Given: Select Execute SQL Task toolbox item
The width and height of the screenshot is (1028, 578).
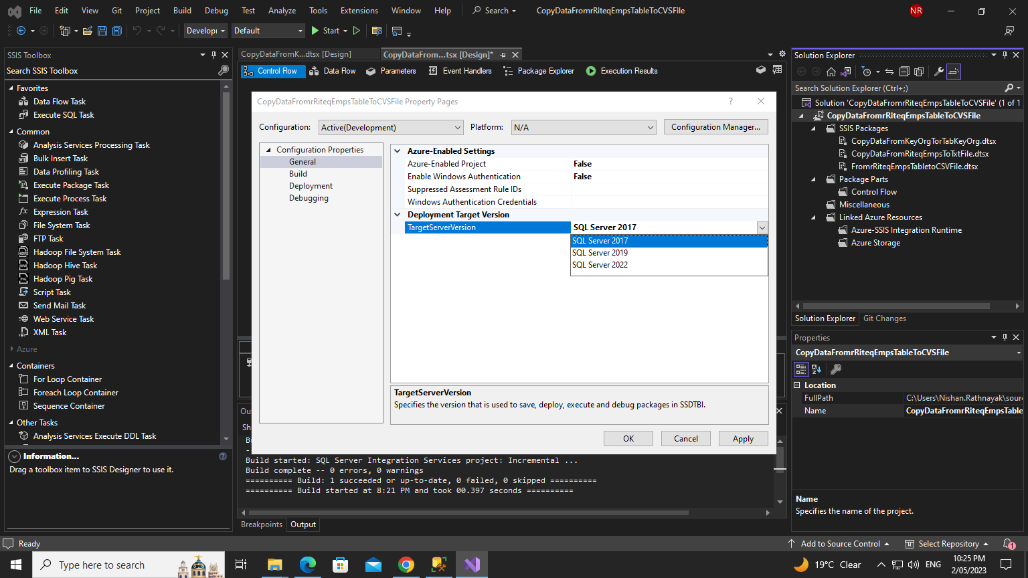Looking at the screenshot, I should [64, 115].
